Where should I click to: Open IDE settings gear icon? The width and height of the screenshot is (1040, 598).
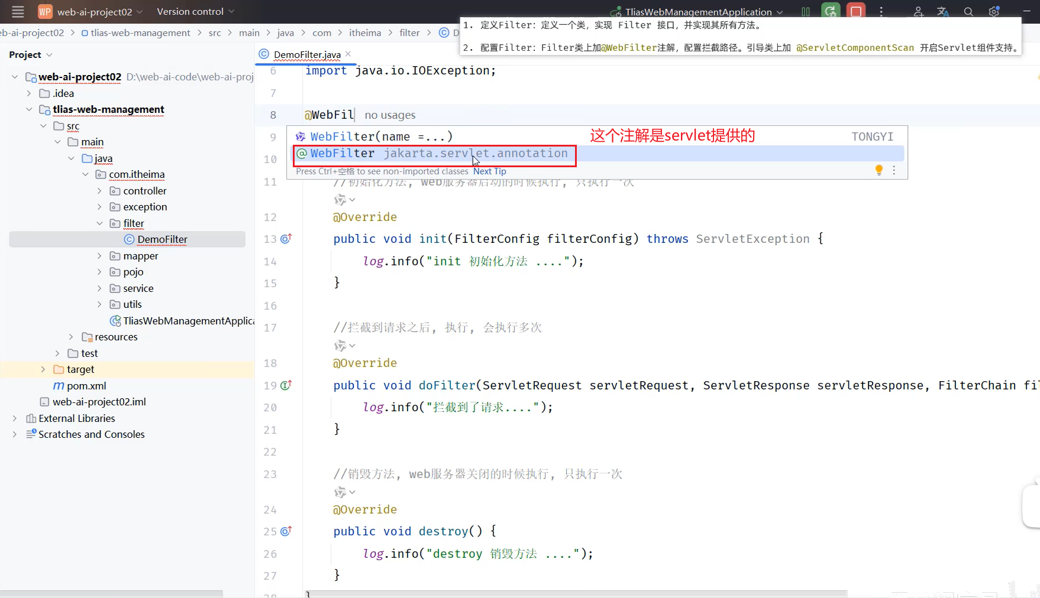994,11
